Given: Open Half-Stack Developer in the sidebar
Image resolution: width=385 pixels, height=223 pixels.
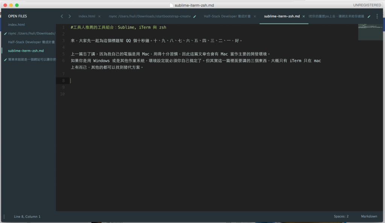Looking at the screenshot, I should click(32, 42).
